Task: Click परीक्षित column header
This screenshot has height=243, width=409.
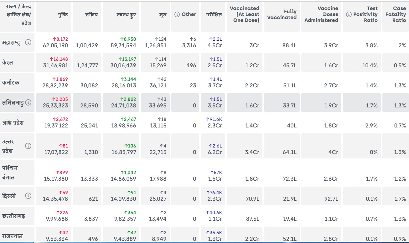Action: point(214,15)
